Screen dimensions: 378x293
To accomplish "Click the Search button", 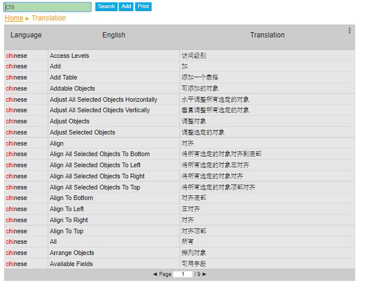I will [106, 6].
